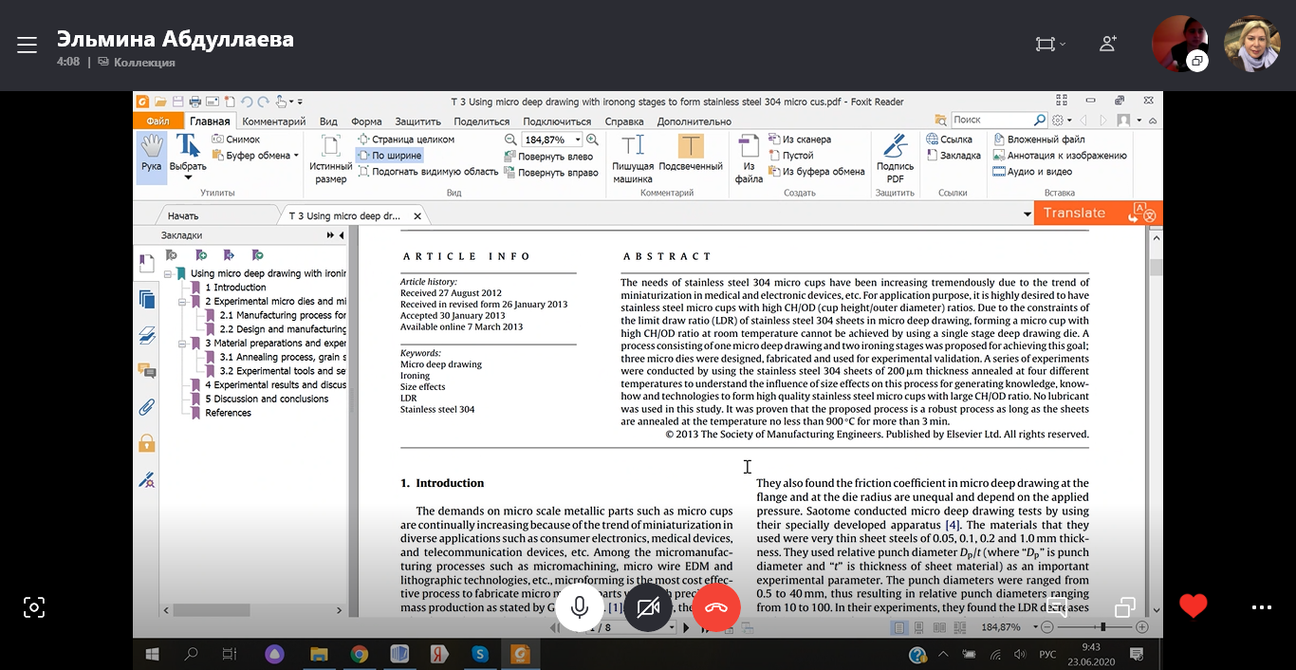Click the PDF Sign (Подпись PDF) icon
The height and width of the screenshot is (670, 1296).
895,158
